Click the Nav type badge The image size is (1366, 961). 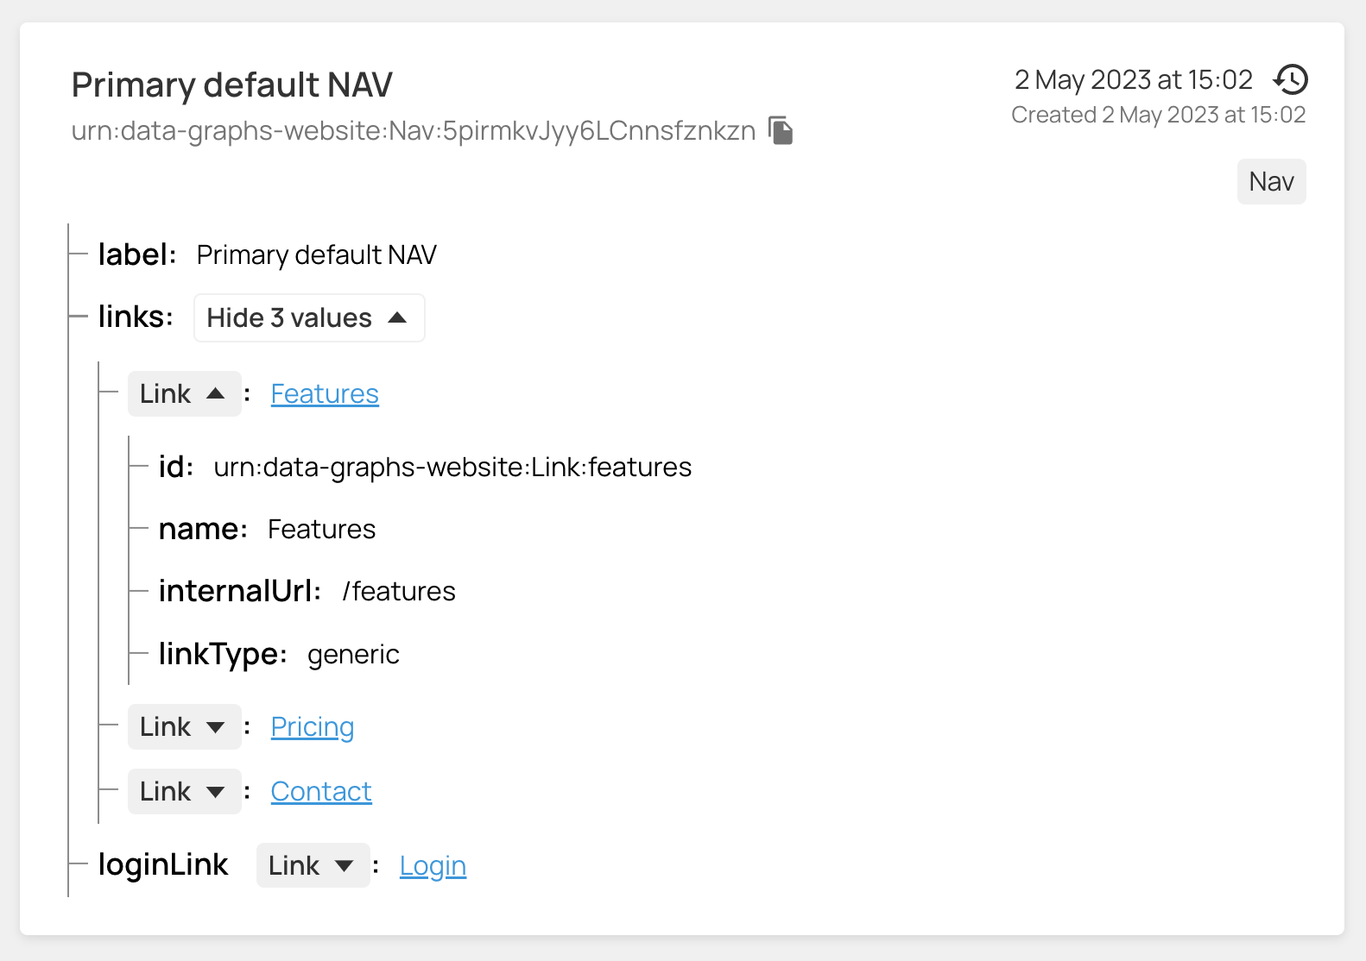click(x=1271, y=182)
